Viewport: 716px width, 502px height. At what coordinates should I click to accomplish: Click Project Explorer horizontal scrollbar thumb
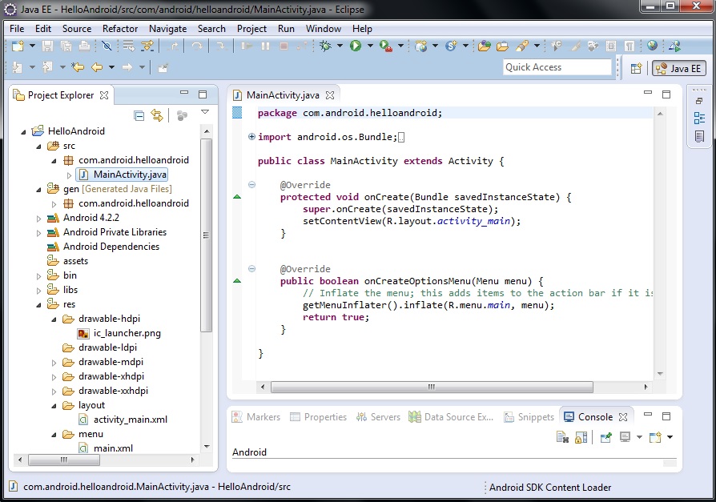(64, 460)
